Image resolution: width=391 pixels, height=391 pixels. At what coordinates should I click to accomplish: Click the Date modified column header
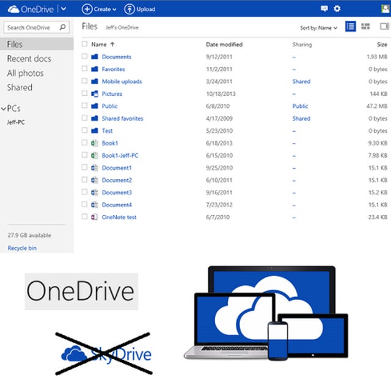[x=224, y=45]
